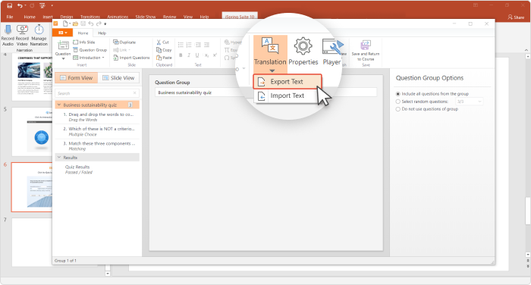Toggle underline formatting
Image resolution: width=531 pixels, height=285 pixels.
point(197,55)
